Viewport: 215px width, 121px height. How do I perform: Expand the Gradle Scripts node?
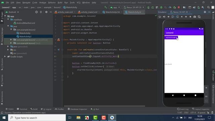click(5, 56)
